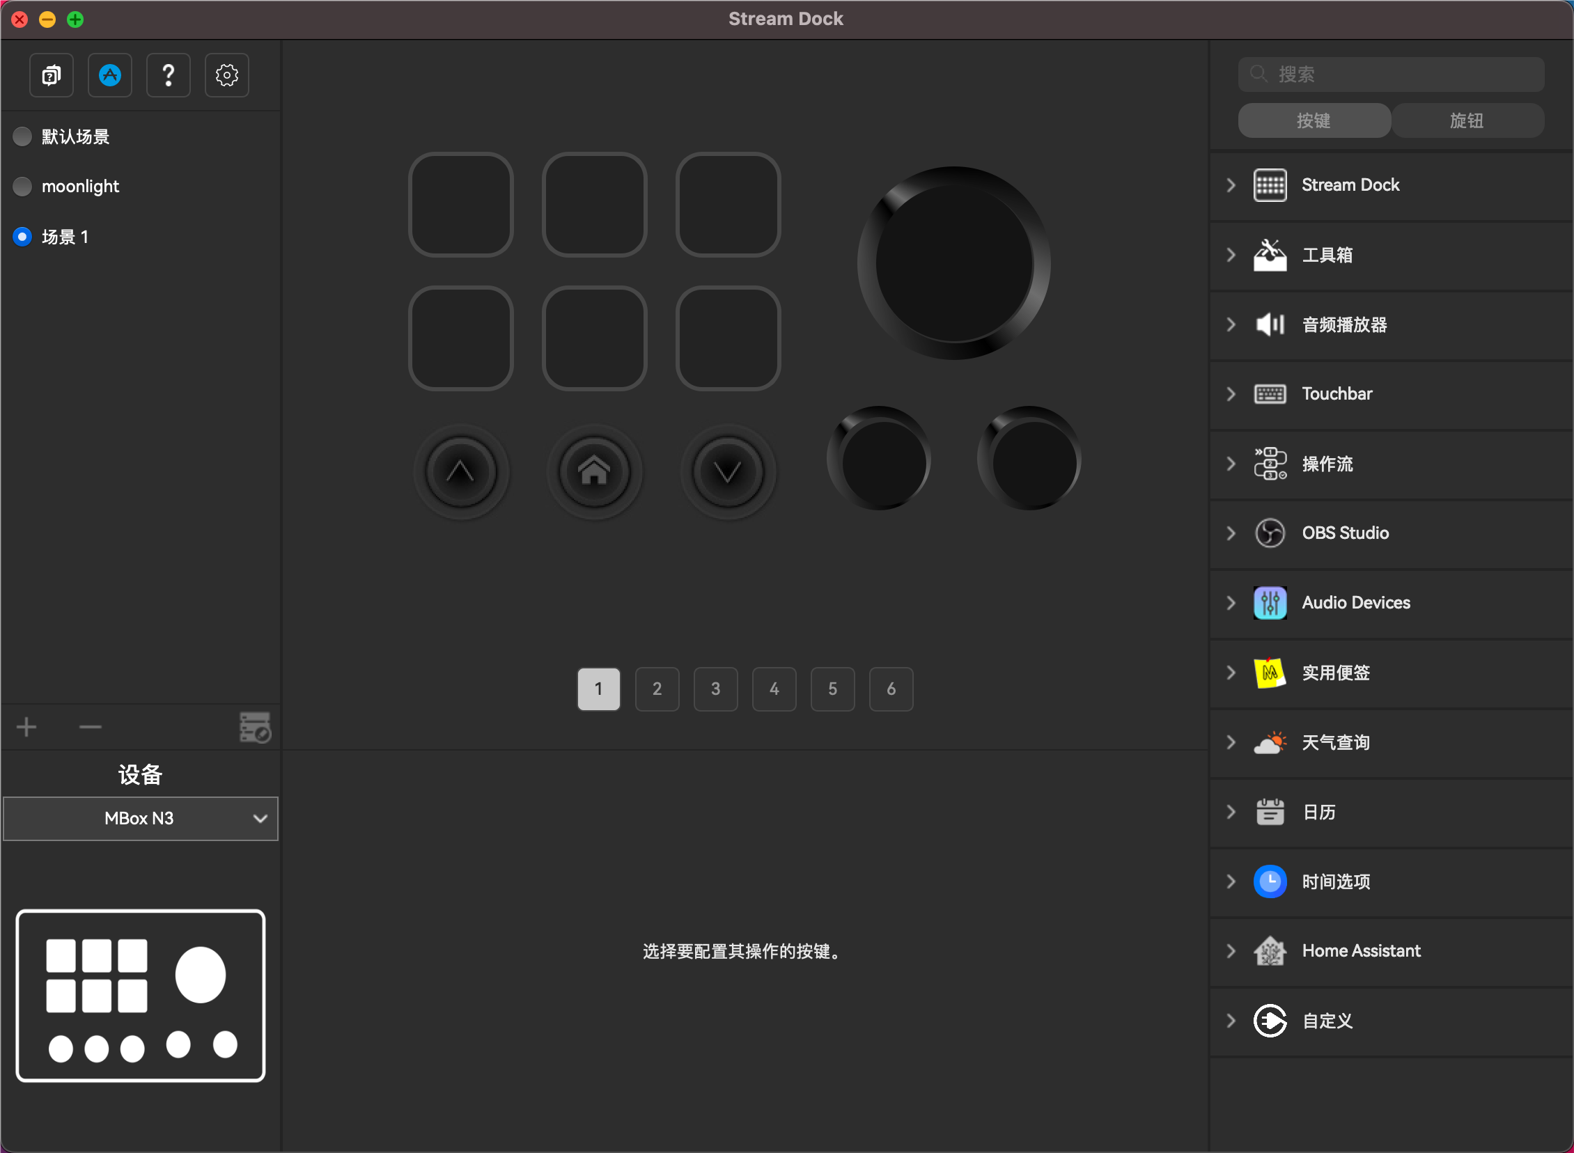The image size is (1574, 1153).
Task: Select the small right knob dial
Action: (1029, 459)
